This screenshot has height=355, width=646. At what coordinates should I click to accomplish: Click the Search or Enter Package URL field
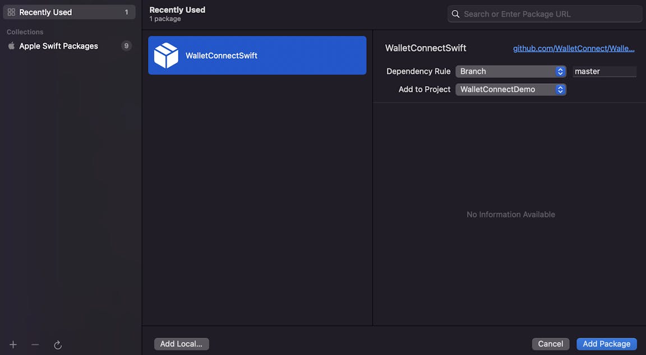pyautogui.click(x=545, y=14)
